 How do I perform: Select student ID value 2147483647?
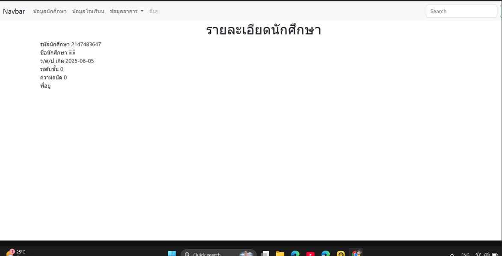click(x=86, y=45)
